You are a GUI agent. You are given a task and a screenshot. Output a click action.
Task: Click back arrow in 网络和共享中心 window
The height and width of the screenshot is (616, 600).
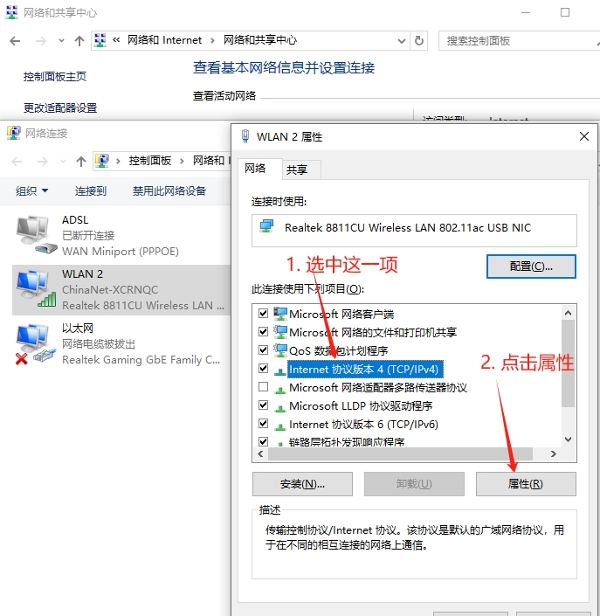(x=15, y=41)
